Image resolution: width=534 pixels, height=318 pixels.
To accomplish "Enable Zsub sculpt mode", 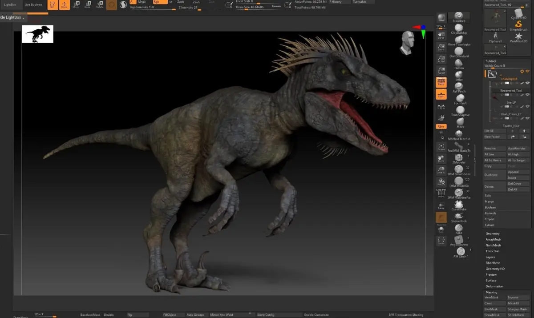I will click(196, 2).
